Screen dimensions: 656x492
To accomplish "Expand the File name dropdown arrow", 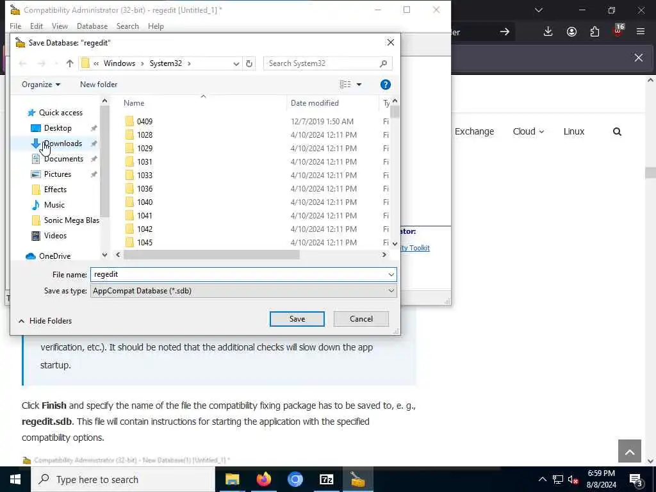I will point(391,274).
